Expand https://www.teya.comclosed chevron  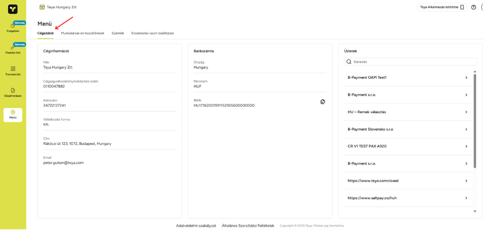466,181
